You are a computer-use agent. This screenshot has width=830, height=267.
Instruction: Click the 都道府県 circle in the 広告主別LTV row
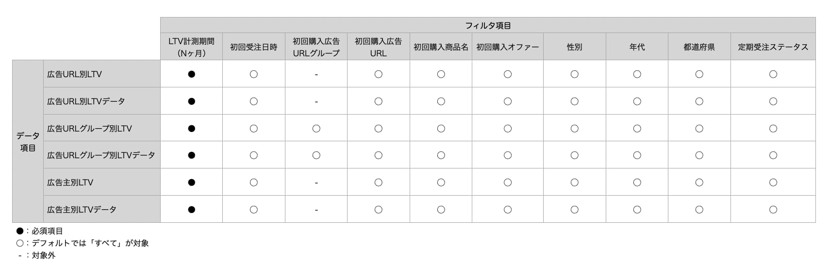[x=699, y=183]
